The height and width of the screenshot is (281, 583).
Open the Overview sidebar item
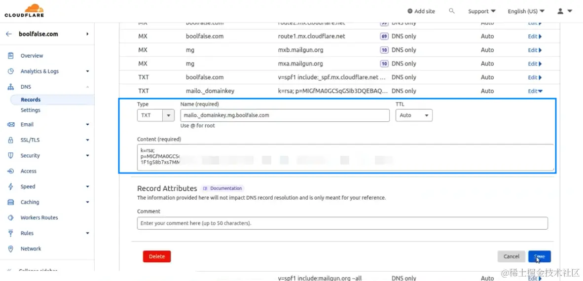[x=32, y=56]
